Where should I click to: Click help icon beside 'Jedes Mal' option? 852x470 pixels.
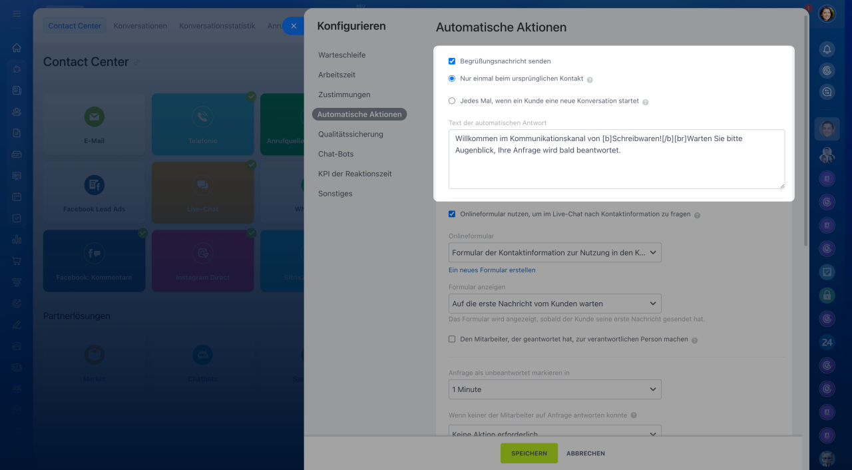tap(646, 102)
